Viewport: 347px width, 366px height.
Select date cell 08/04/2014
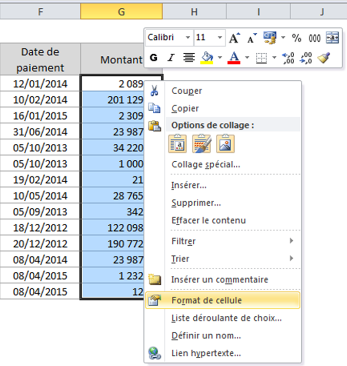pyautogui.click(x=40, y=260)
